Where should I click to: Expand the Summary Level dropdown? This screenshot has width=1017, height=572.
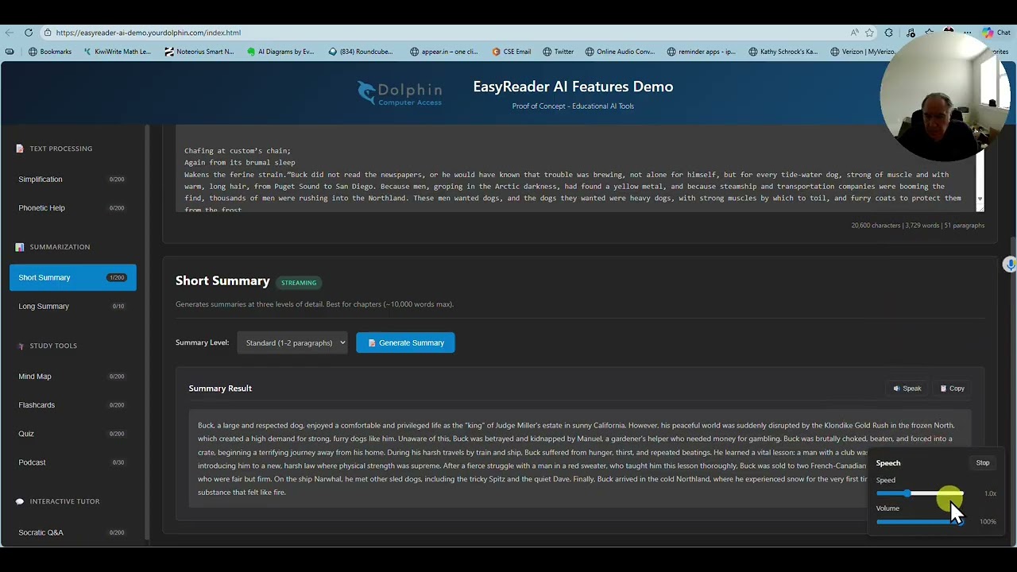coord(293,342)
